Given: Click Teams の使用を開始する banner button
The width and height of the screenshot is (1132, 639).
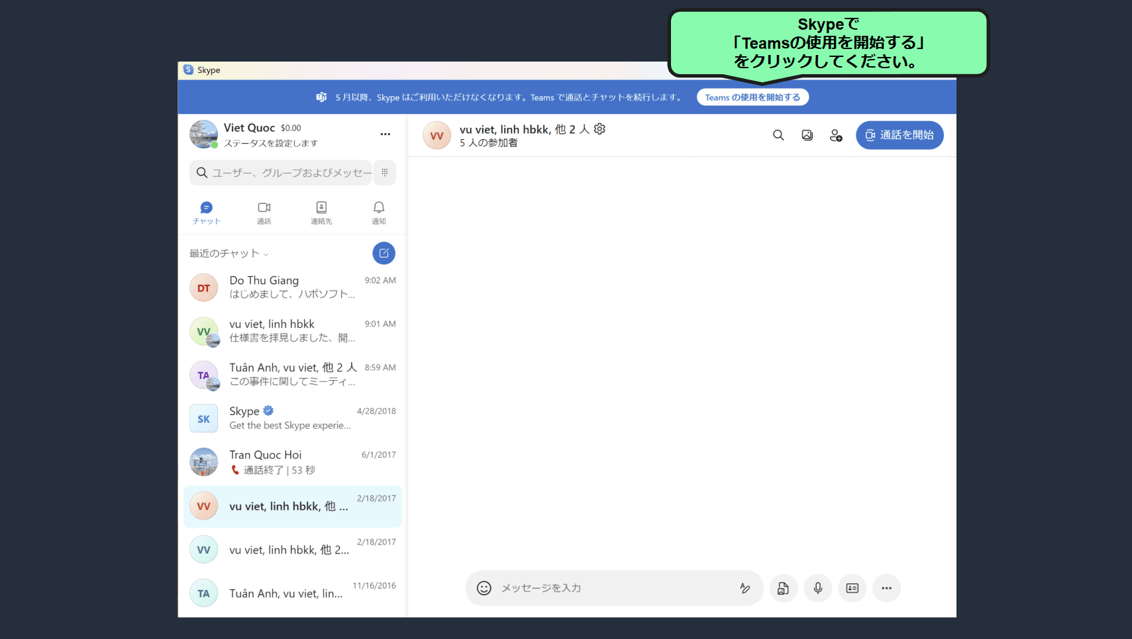Looking at the screenshot, I should [x=752, y=97].
